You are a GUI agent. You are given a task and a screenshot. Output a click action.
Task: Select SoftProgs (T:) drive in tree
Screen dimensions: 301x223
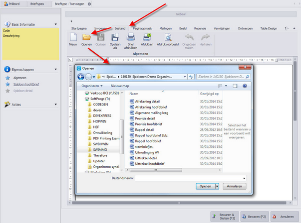point(100,99)
